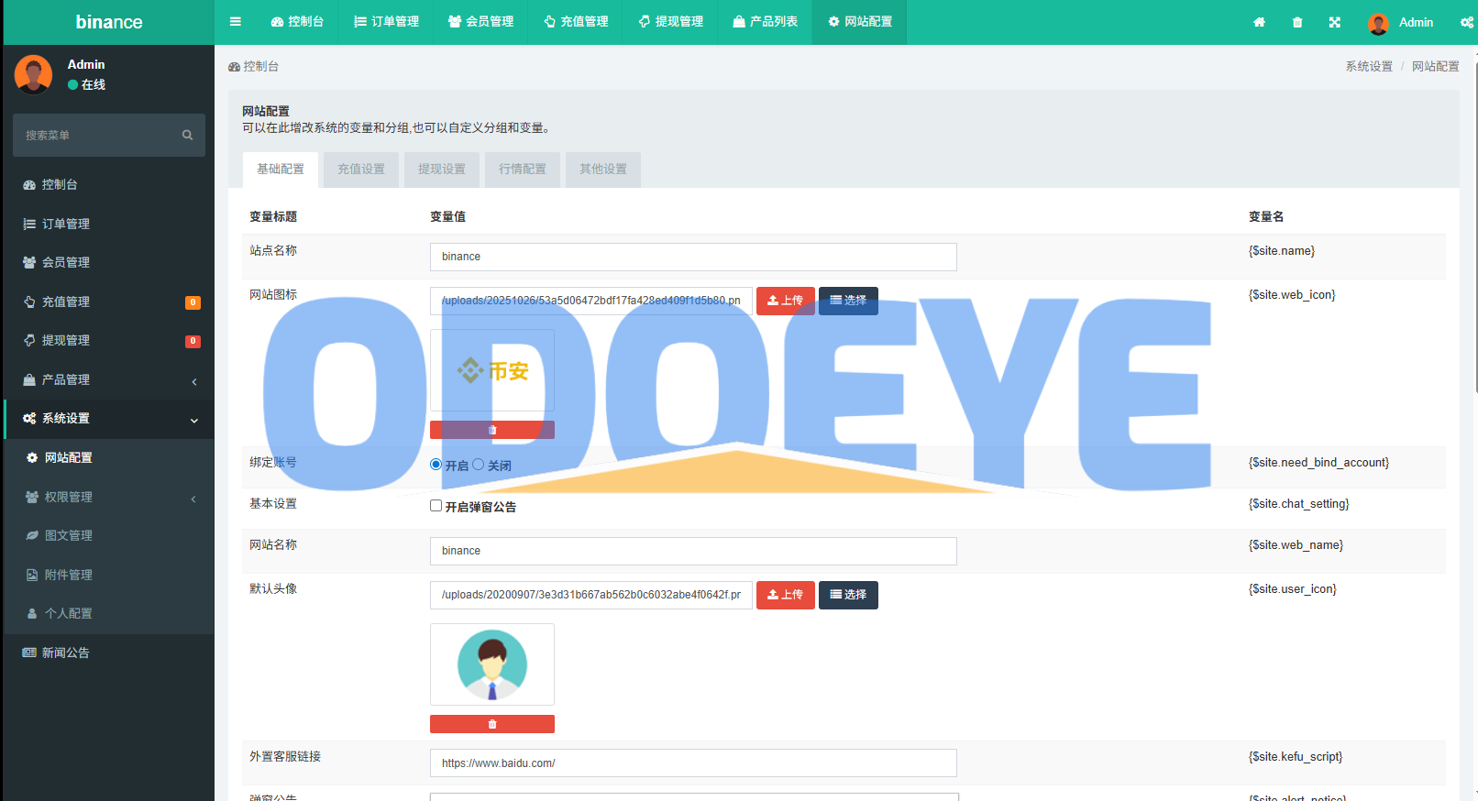
Task: Focus the 站点名称 input field
Action: click(x=693, y=257)
